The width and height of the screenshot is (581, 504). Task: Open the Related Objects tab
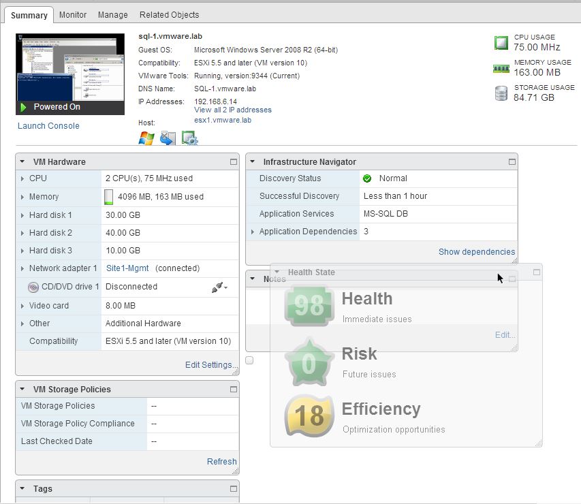pyautogui.click(x=169, y=15)
